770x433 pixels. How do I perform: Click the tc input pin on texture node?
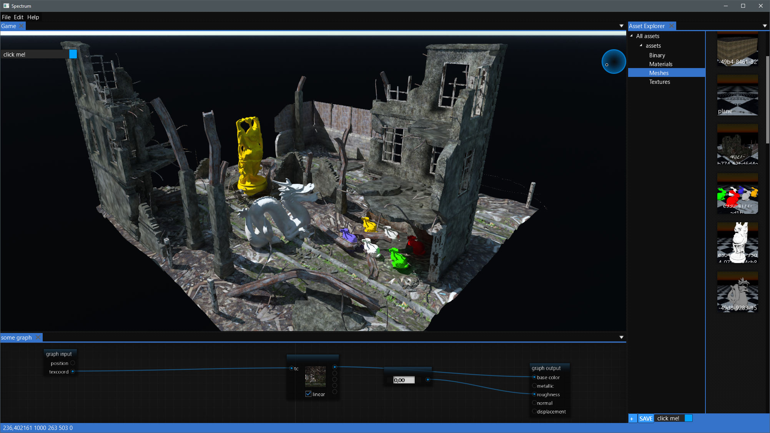coord(291,368)
